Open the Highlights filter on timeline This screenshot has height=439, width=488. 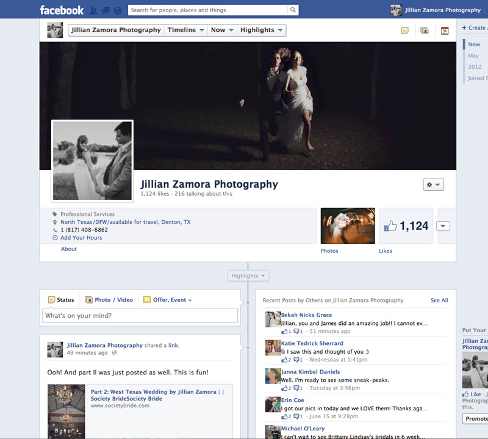pyautogui.click(x=248, y=276)
